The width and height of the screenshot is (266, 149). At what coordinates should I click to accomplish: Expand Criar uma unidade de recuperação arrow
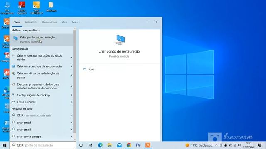(x=71, y=66)
